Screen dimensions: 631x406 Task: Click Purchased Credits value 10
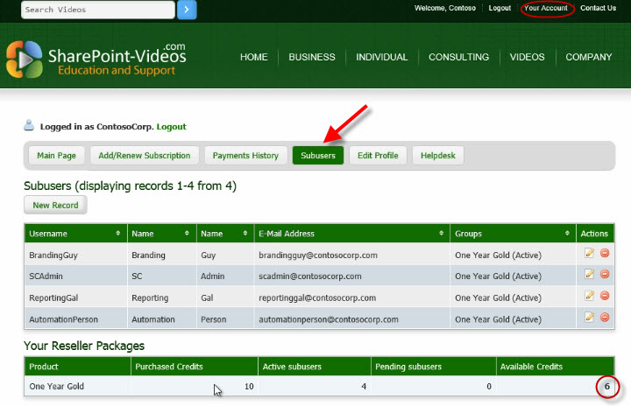click(249, 386)
